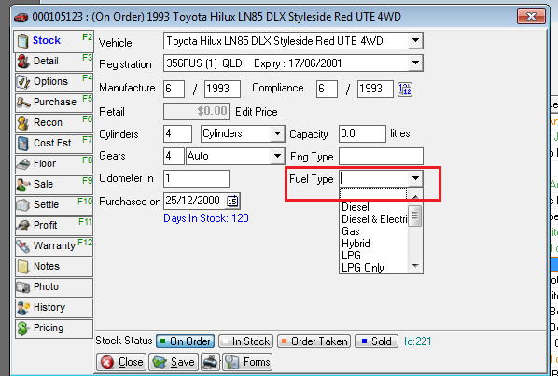This screenshot has height=376, width=558.
Task: Select Hybrid fuel type
Action: (373, 244)
